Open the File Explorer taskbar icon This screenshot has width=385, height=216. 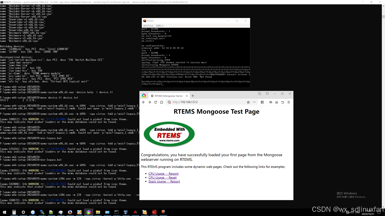[98, 212]
